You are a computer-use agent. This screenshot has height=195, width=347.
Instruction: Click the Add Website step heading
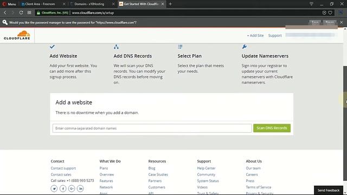(x=63, y=56)
